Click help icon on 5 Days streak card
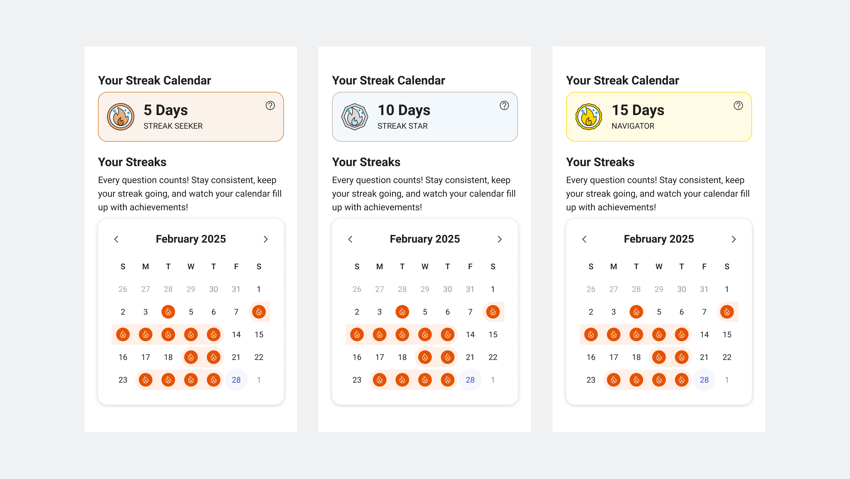 point(270,106)
